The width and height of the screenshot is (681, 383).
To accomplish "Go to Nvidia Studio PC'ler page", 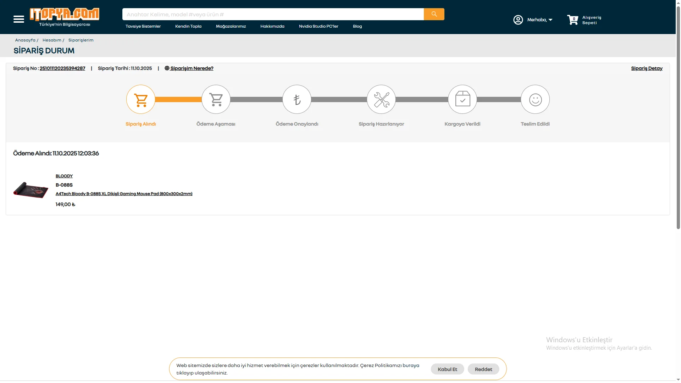I will click(319, 26).
